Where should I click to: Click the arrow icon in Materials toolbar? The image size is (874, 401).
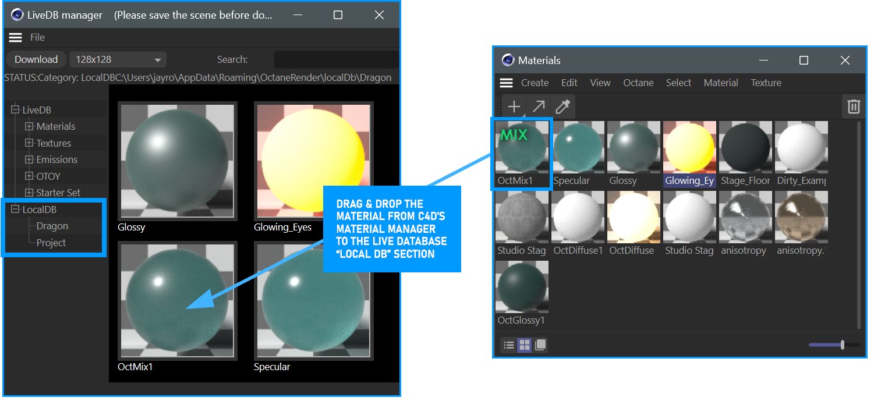539,107
